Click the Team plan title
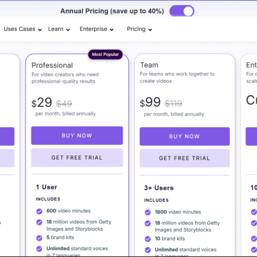The image size is (257, 257). point(149,65)
